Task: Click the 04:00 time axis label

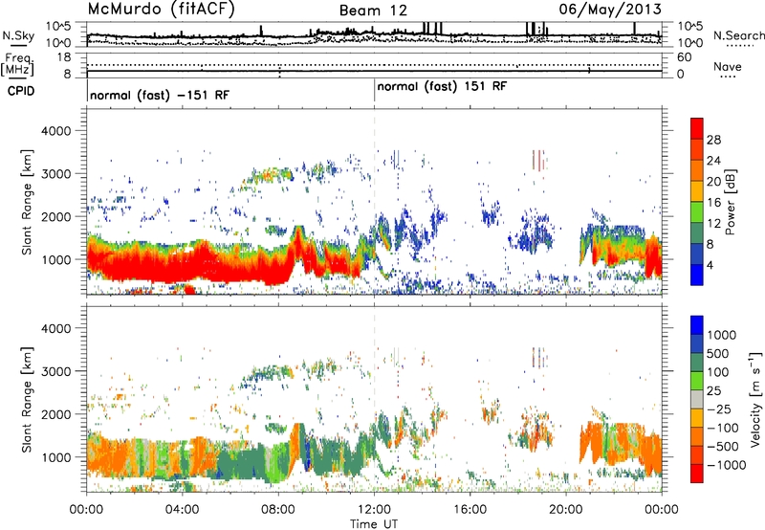Action: point(183,510)
